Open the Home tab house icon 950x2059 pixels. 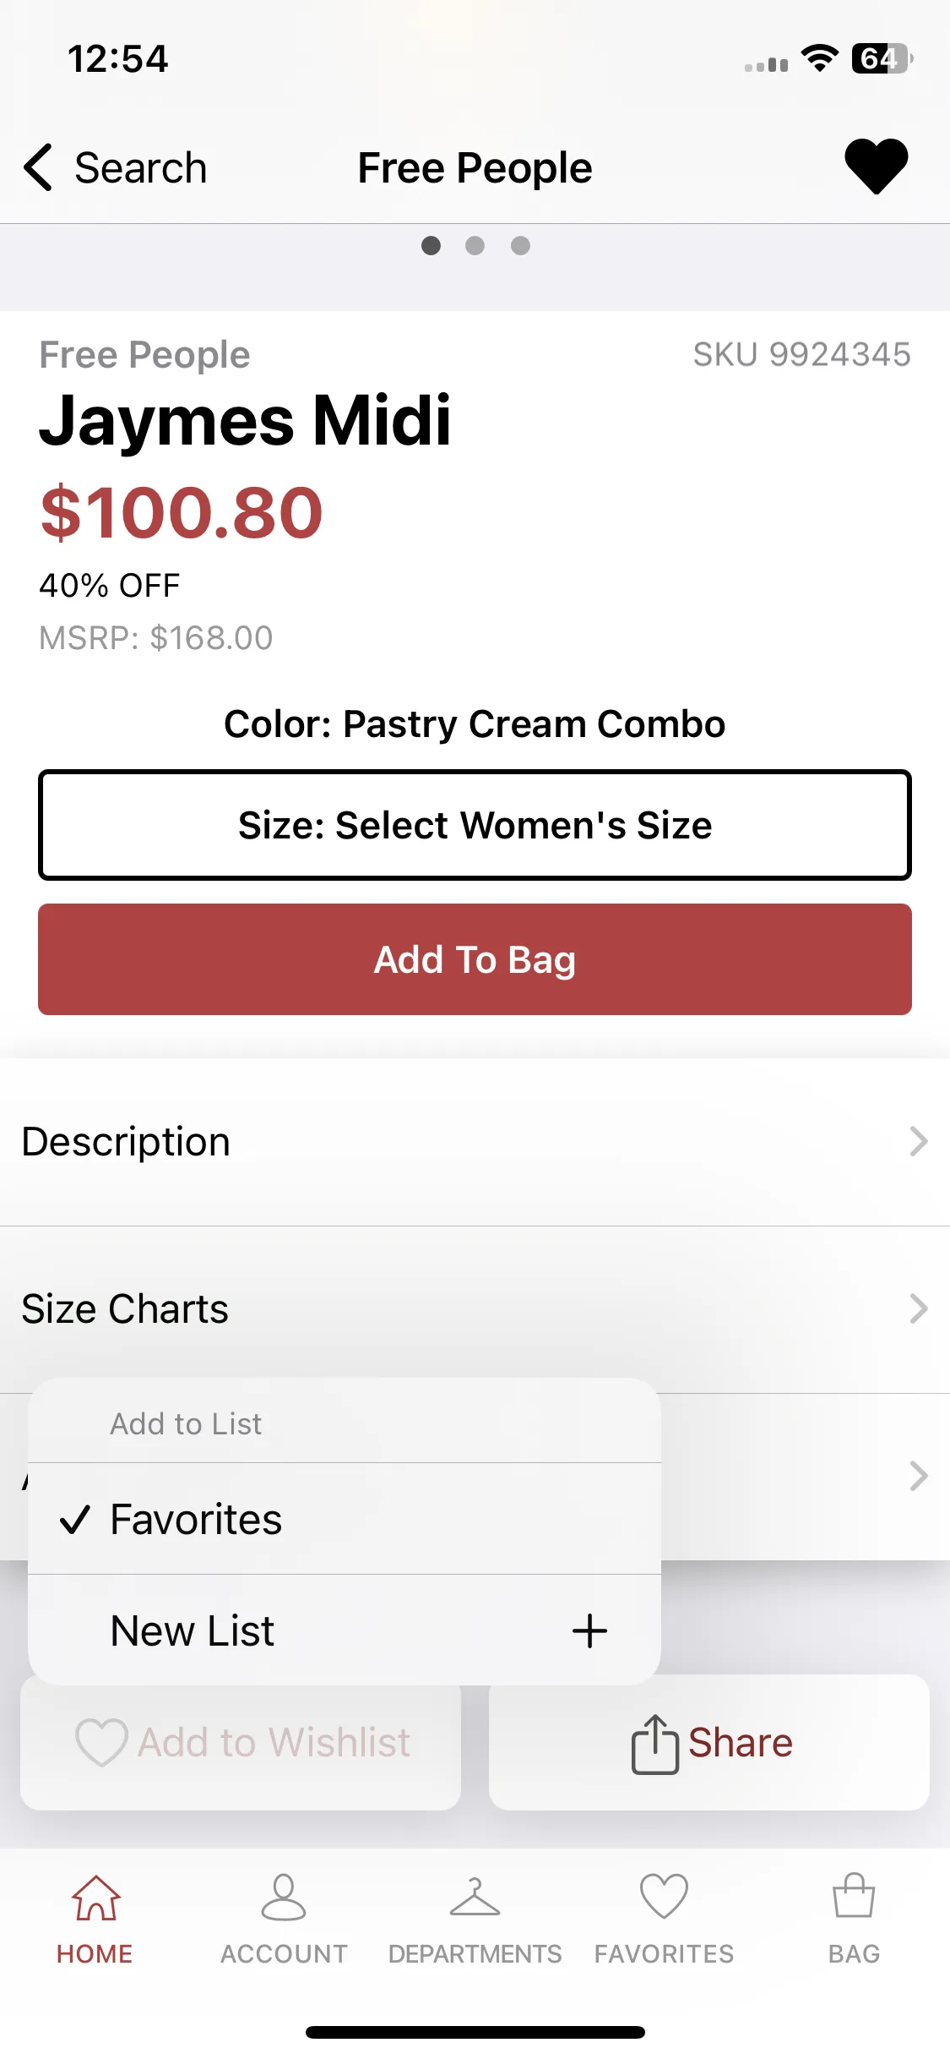95,1898
